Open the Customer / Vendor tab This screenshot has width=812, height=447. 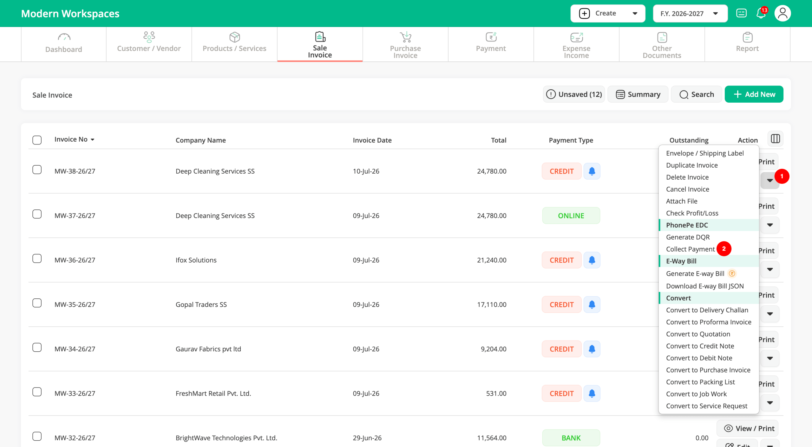point(149,44)
